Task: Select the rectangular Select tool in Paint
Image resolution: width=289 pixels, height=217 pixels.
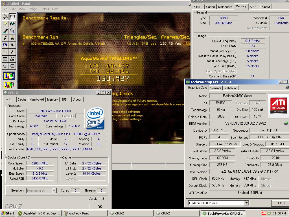Action: (12, 17)
